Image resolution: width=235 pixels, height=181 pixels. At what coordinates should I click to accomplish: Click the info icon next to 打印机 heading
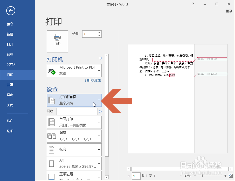[x=100, y=58]
